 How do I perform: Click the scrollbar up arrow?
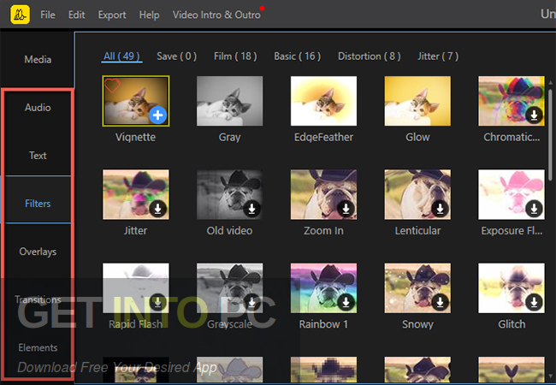(x=550, y=82)
